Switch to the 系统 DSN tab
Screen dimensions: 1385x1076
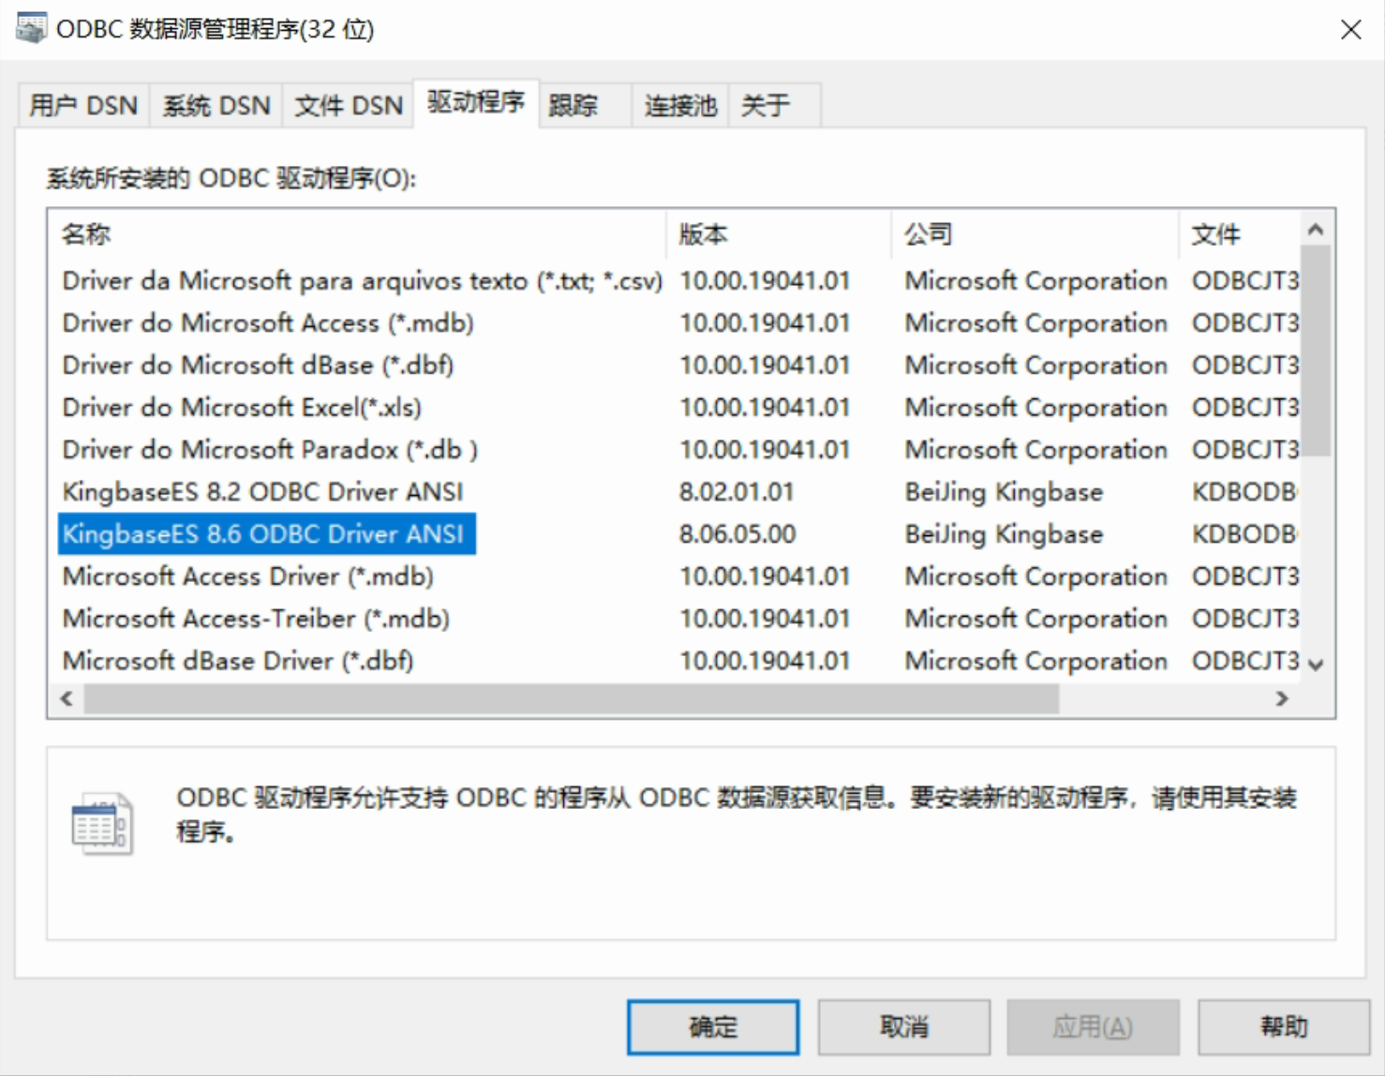click(216, 105)
